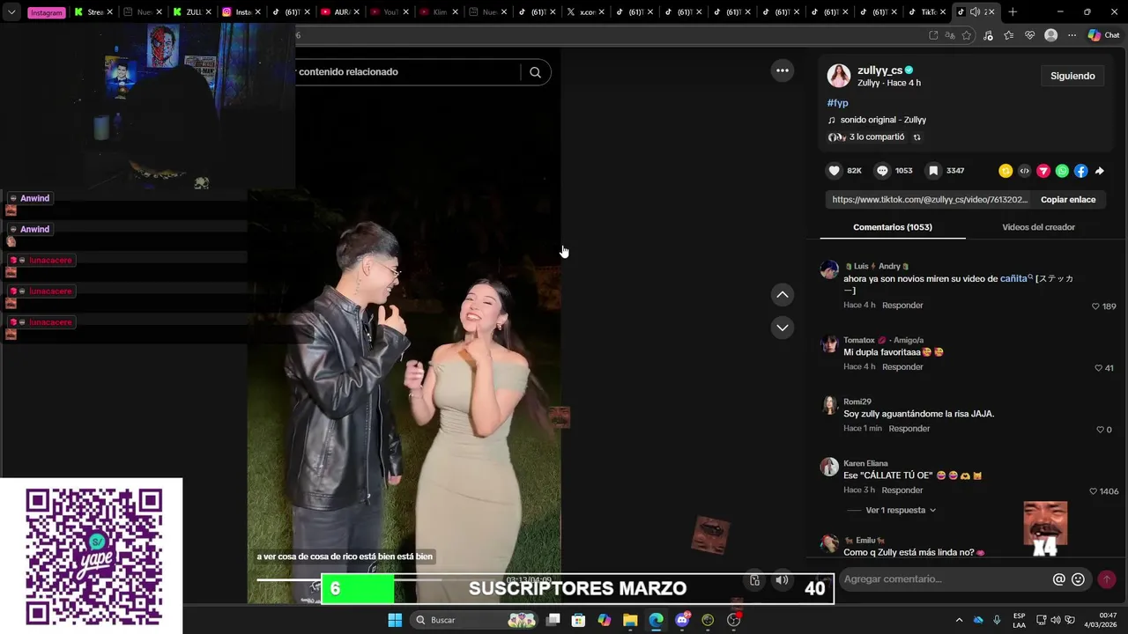This screenshot has width=1128, height=634.
Task: Open translate page icon in address bar
Action: pos(950,35)
